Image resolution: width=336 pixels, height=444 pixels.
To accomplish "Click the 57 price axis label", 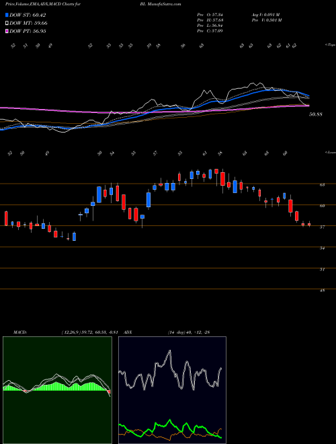I will pos(322,227).
